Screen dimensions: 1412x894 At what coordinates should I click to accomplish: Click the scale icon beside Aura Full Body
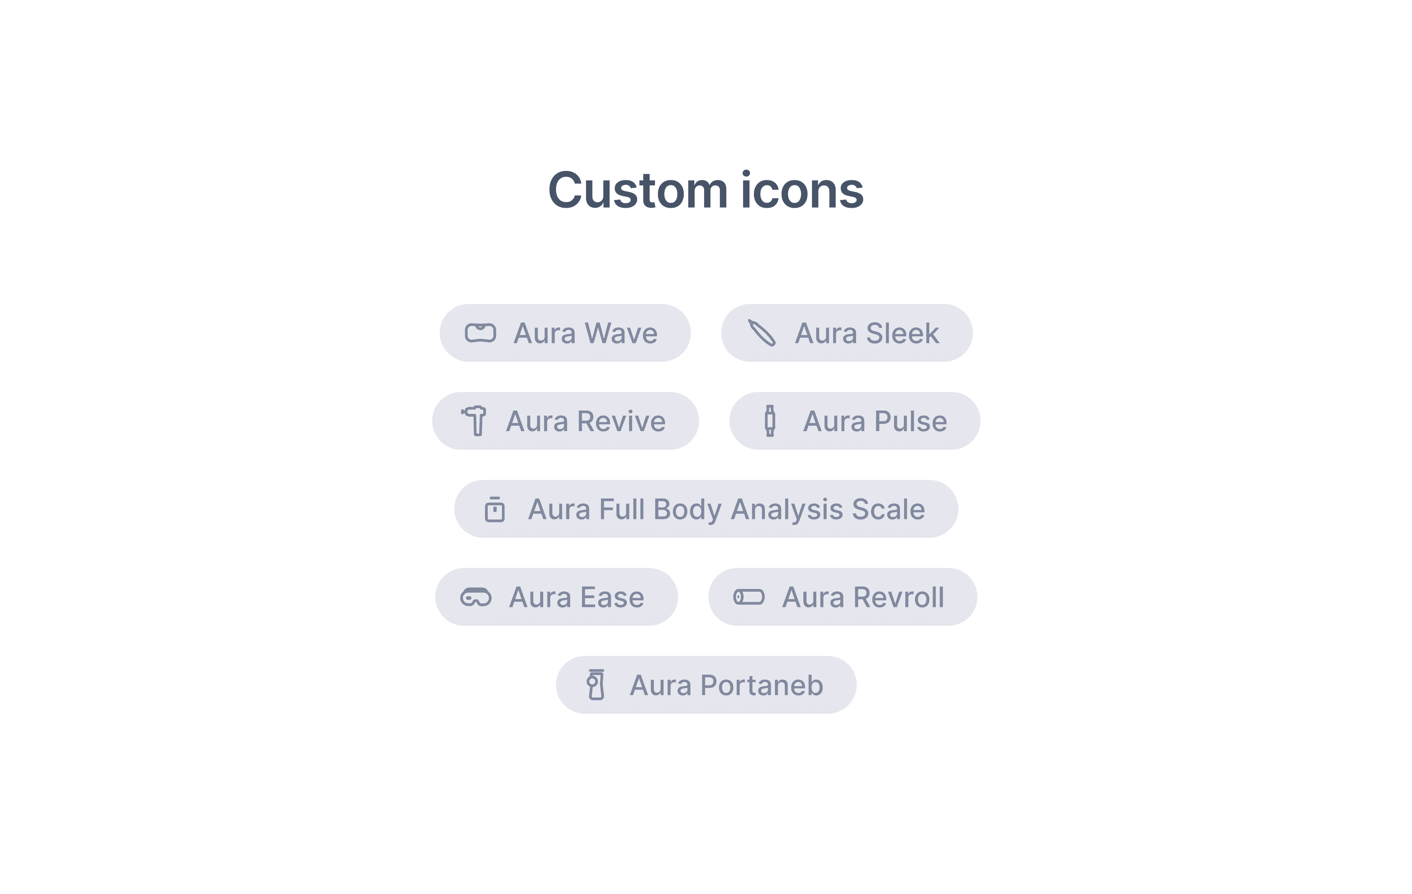click(x=494, y=509)
